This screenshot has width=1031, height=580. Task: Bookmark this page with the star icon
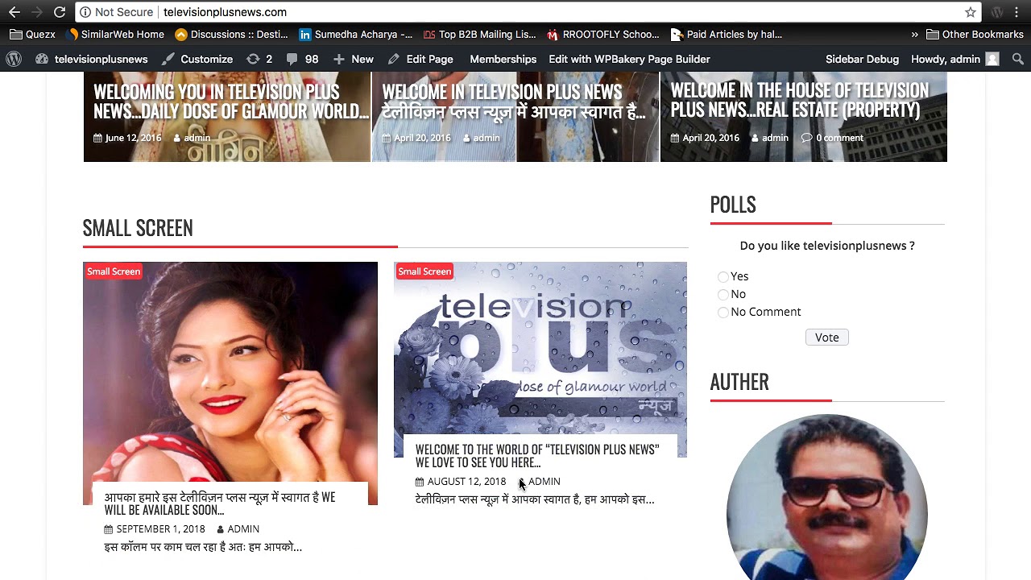click(971, 12)
